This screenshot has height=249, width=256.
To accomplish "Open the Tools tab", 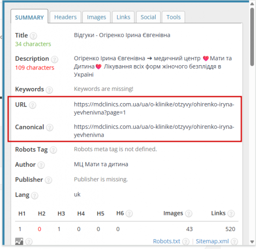I will click(173, 17).
